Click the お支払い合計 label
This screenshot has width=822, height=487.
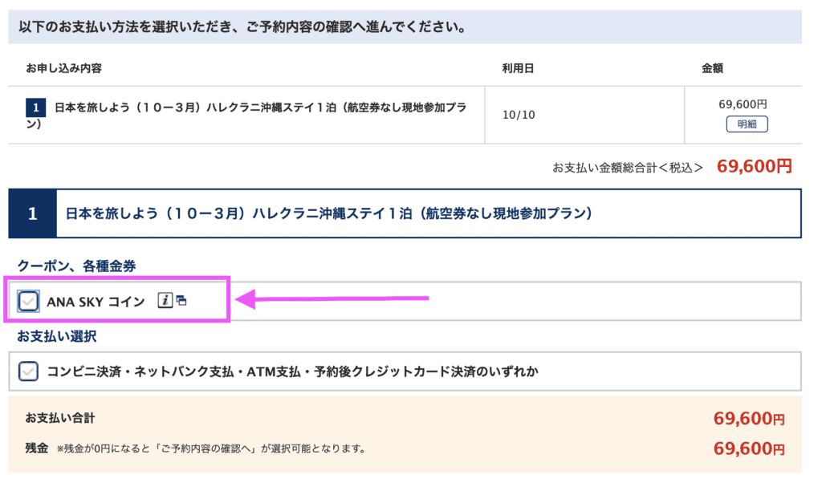pos(60,418)
